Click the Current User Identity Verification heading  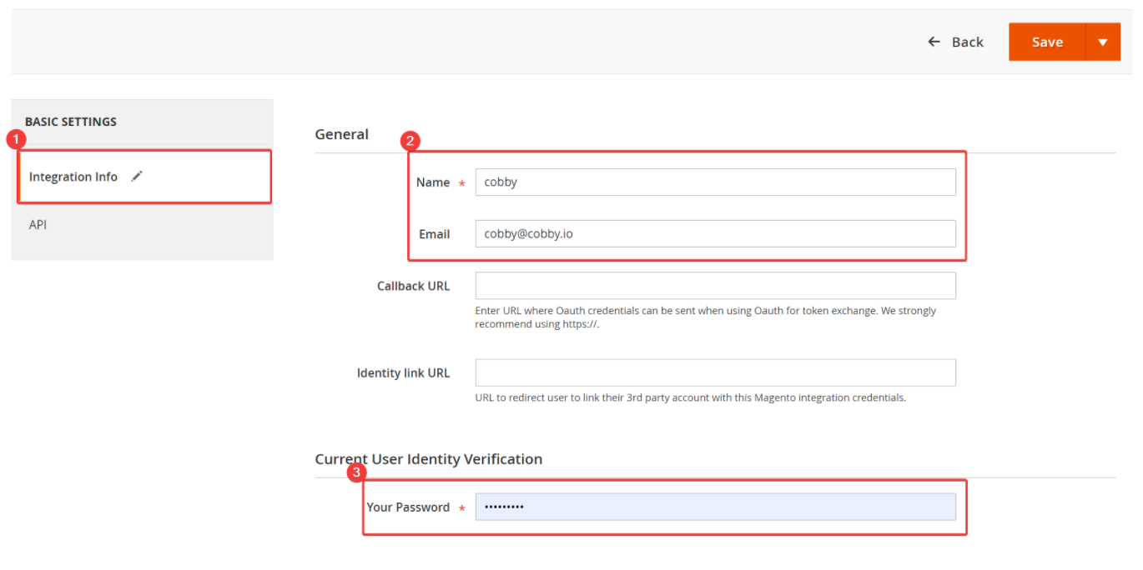pos(429,459)
